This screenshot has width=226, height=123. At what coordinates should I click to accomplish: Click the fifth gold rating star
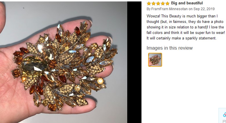[167, 3]
